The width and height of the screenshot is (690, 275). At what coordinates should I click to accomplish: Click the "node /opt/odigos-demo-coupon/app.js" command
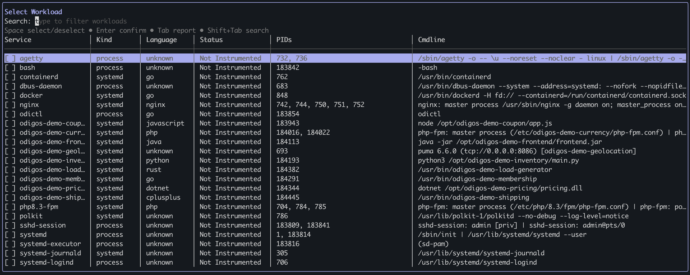[485, 123]
